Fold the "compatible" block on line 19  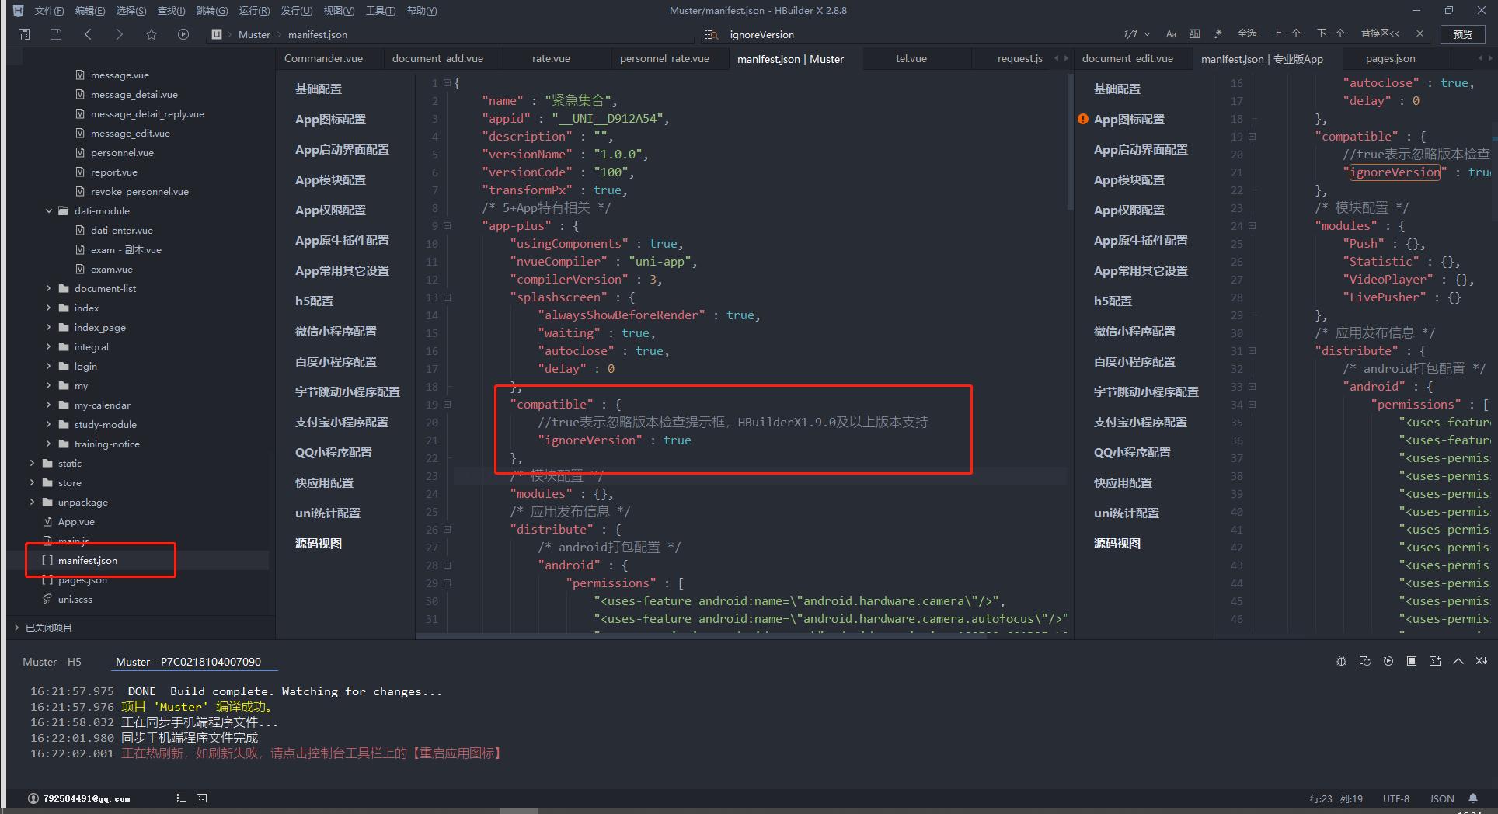coord(447,405)
